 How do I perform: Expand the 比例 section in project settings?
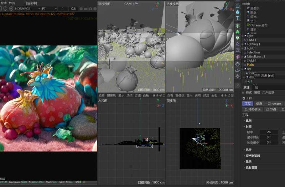tap(244, 121)
